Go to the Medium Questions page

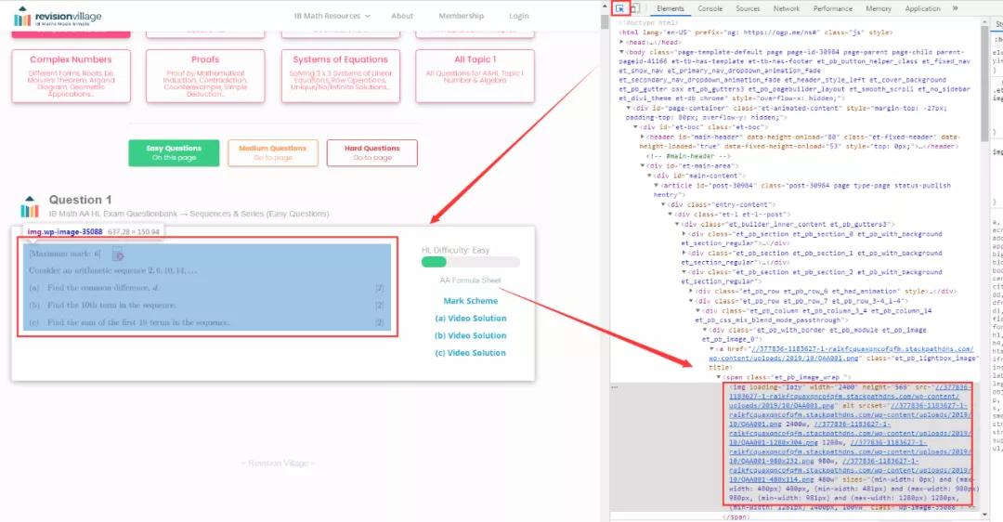tap(272, 153)
